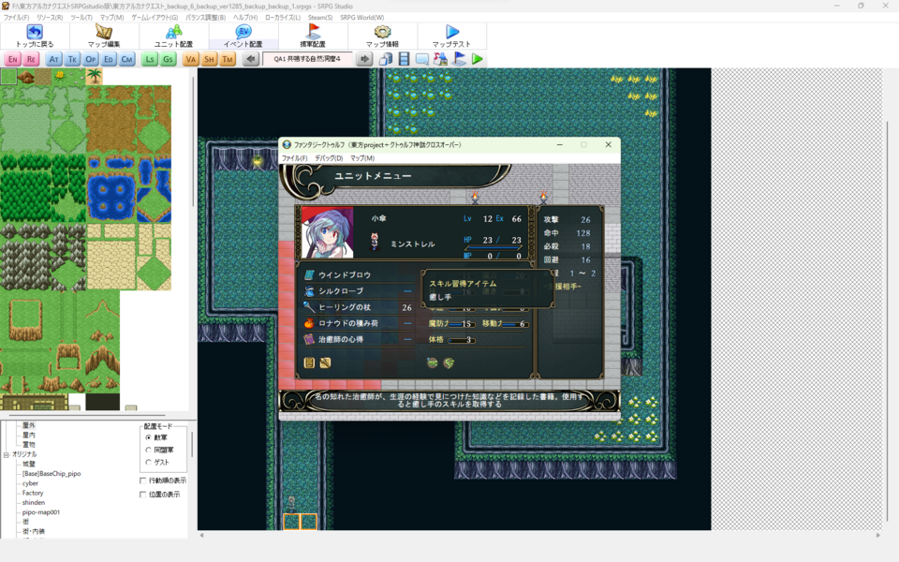Open デバッグ(D) menu in game window
899x562 pixels.
point(329,158)
